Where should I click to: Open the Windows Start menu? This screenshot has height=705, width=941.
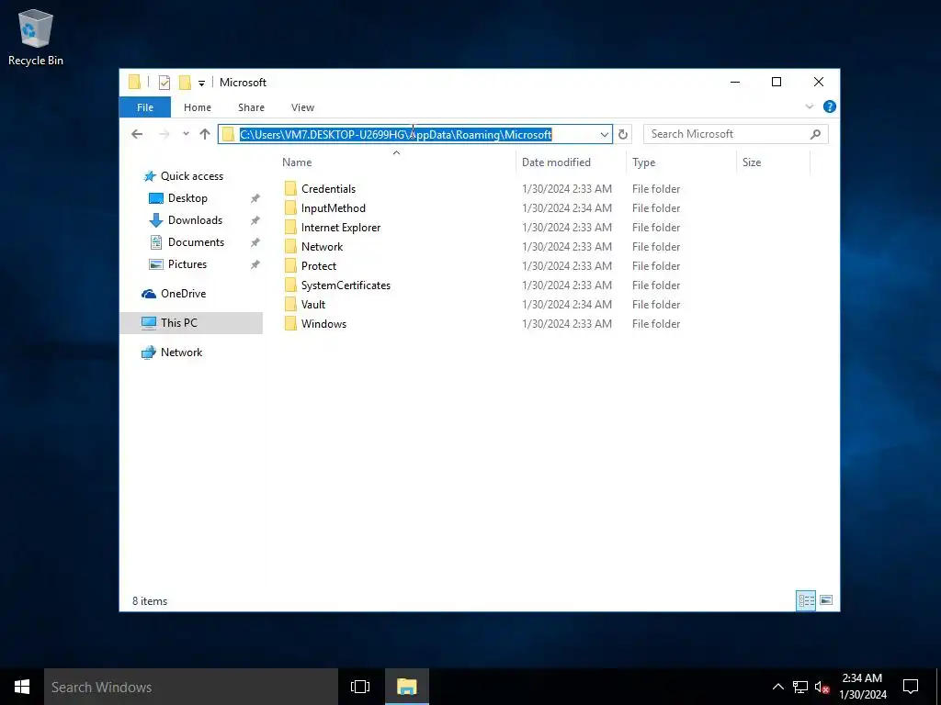[22, 687]
